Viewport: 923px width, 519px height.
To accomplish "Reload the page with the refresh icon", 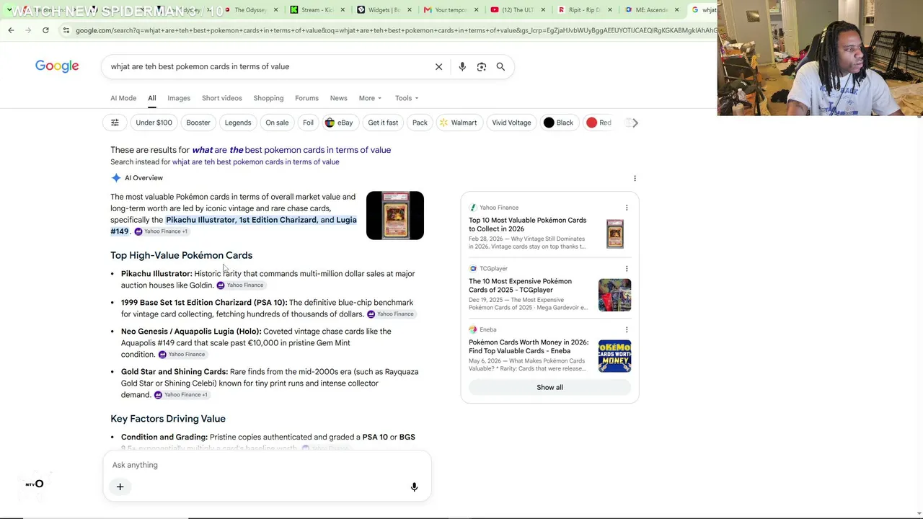I will [x=45, y=30].
